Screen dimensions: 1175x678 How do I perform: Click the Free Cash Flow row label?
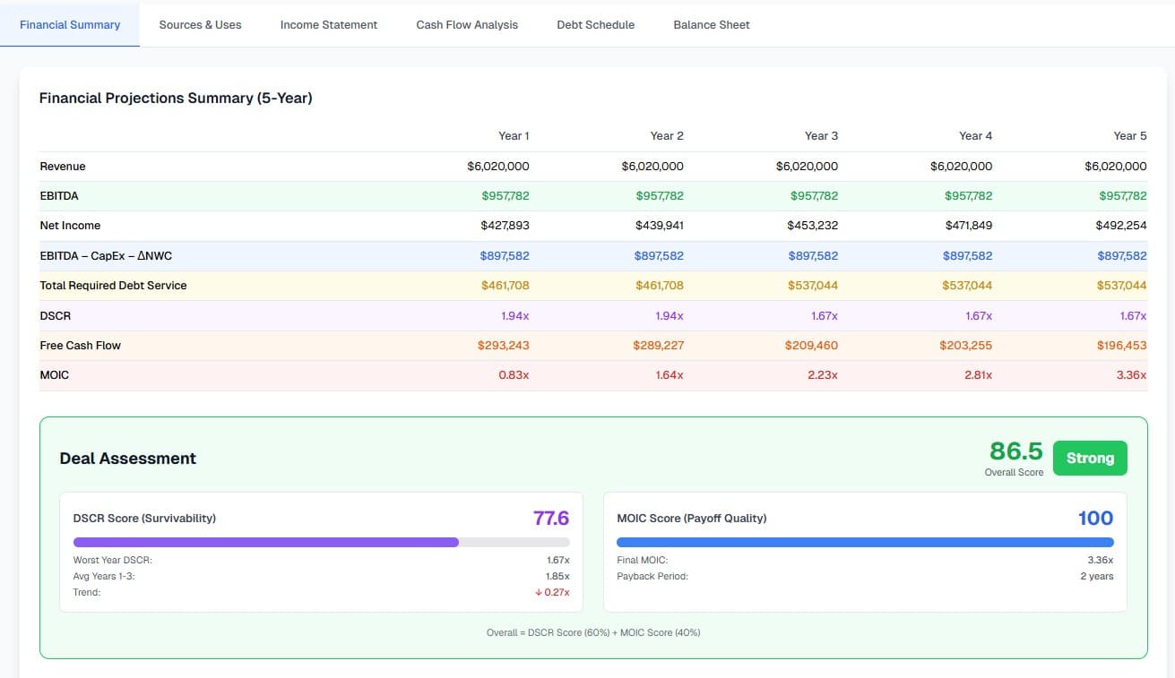[x=80, y=345]
